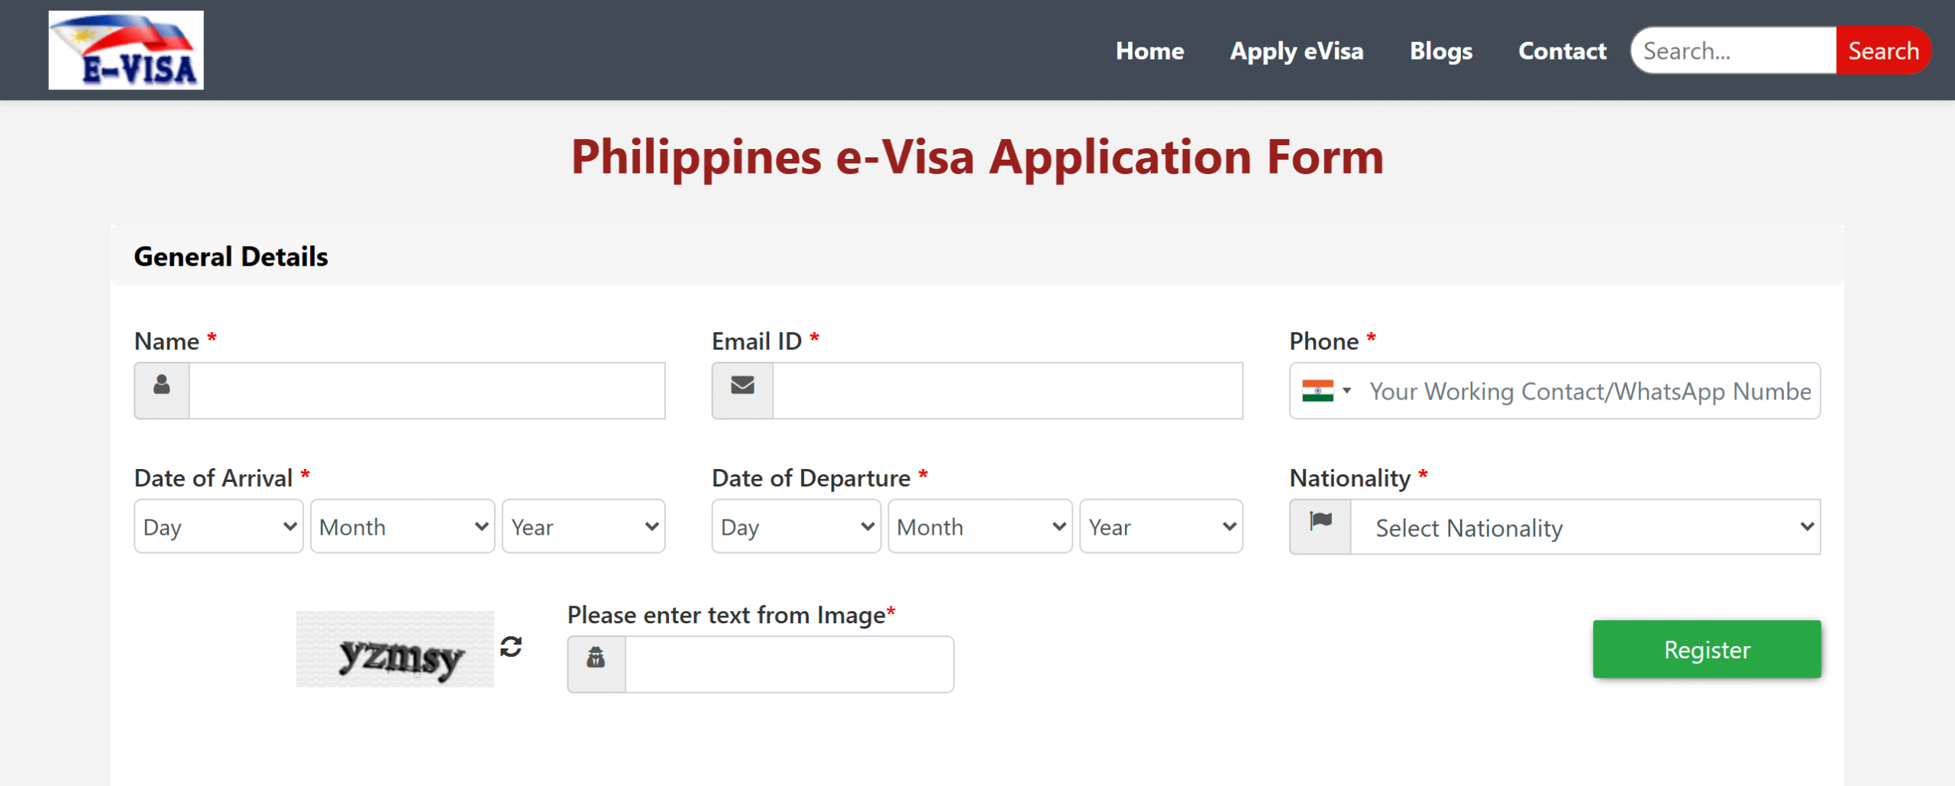This screenshot has width=1955, height=786.
Task: Expand the arrival Month dropdown
Action: tap(402, 526)
